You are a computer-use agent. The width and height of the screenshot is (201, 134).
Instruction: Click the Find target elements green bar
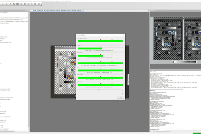(100, 41)
